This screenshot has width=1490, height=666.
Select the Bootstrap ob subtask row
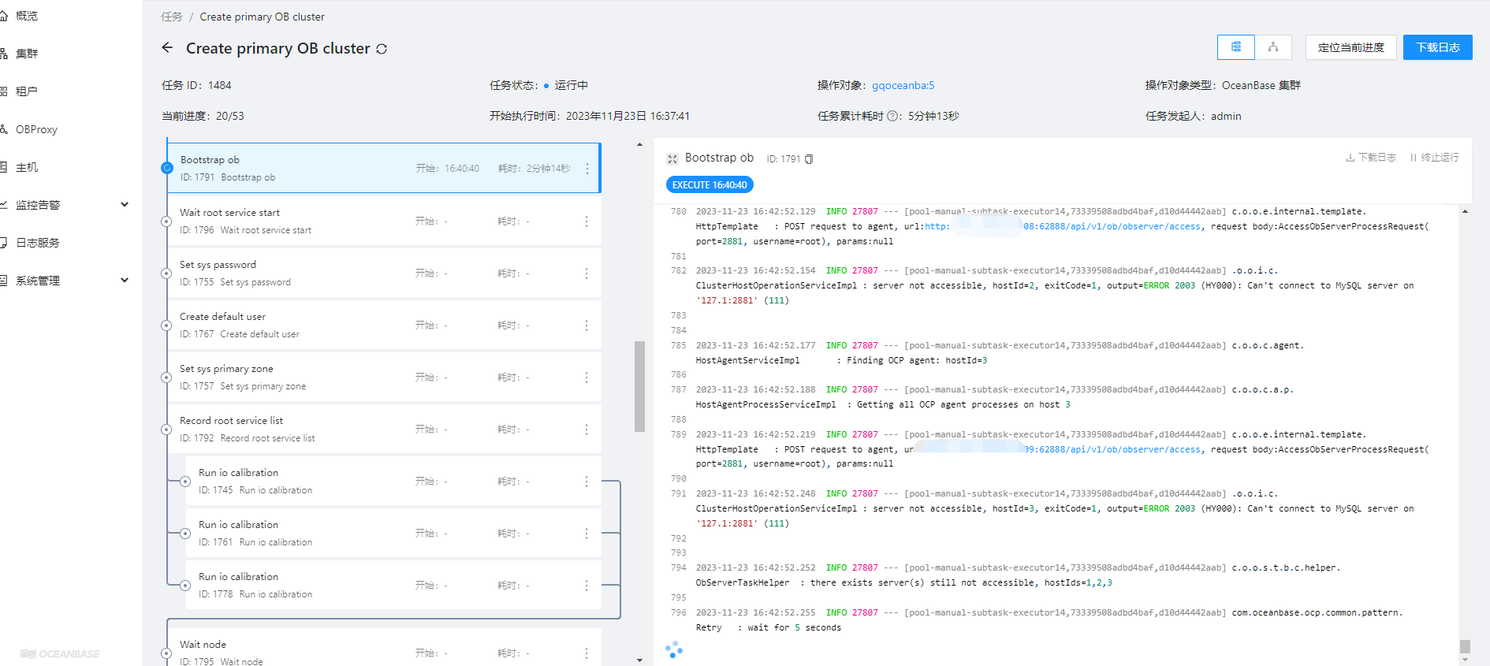click(384, 168)
